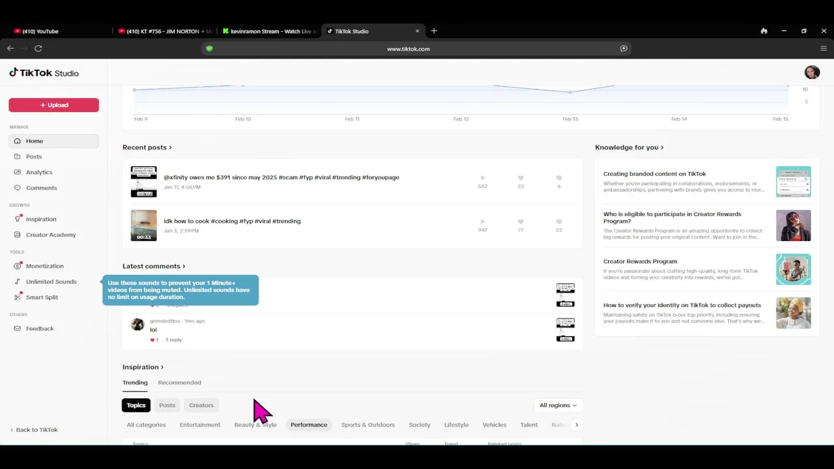Open the browser hamburger menu
Image resolution: width=834 pixels, height=469 pixels.
(x=824, y=48)
